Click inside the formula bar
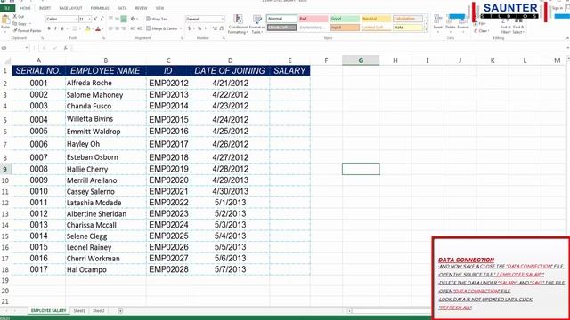Image resolution: width=570 pixels, height=320 pixels. (x=320, y=48)
